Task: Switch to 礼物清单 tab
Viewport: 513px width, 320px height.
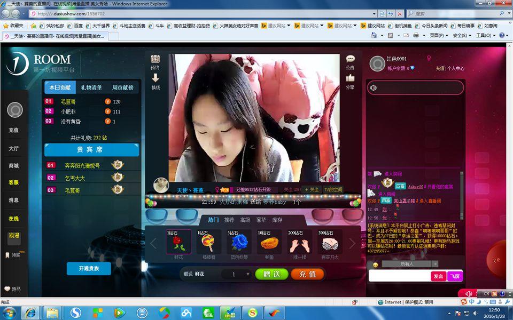Action: click(x=91, y=87)
